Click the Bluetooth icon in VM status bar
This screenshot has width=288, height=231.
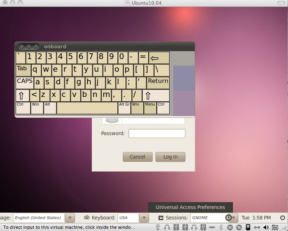pyautogui.click(x=221, y=227)
